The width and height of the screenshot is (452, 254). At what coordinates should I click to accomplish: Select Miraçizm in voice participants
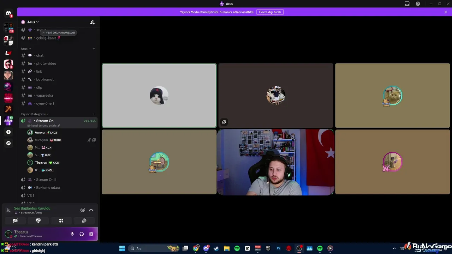61,140
